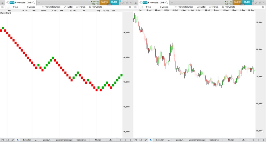Click search magnifier in right Baumwolle tab
This screenshot has height=142, width=266.
(167, 3)
